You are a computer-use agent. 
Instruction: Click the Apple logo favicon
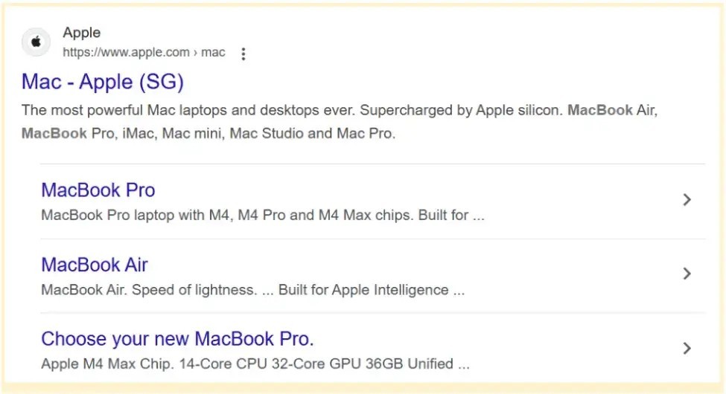pos(36,42)
